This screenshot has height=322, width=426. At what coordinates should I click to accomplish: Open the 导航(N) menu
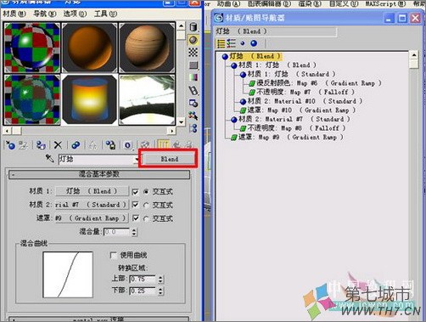click(45, 14)
